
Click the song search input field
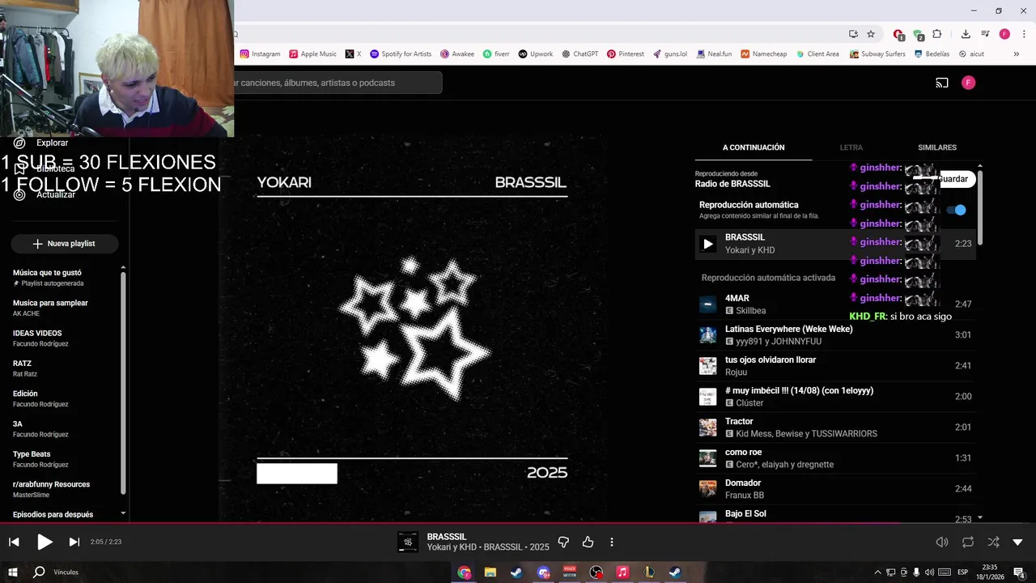(x=338, y=83)
